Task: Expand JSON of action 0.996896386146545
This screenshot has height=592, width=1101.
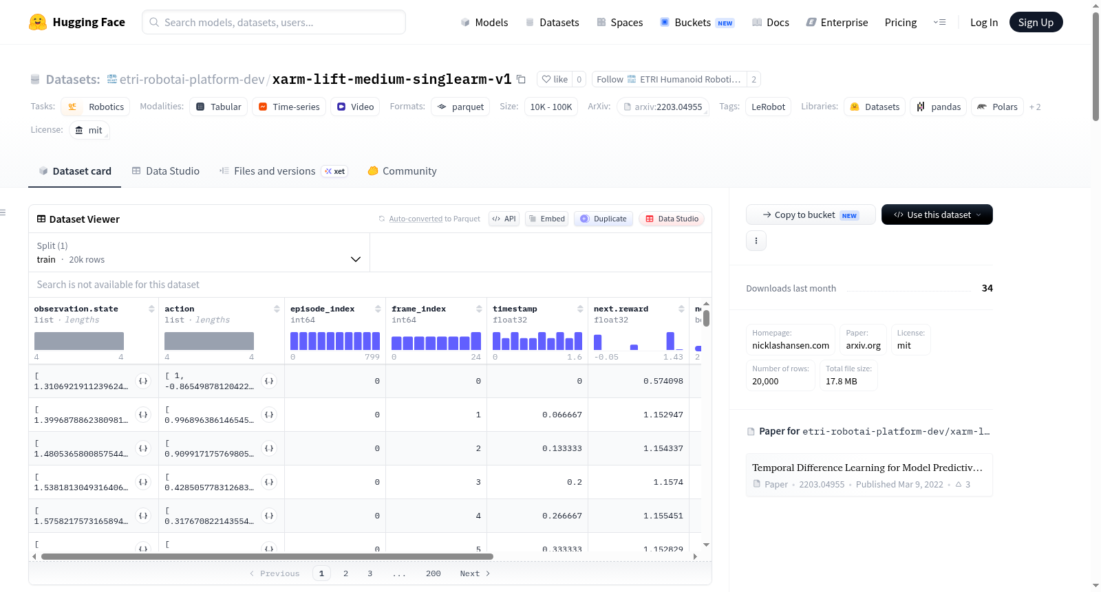Action: tap(269, 415)
